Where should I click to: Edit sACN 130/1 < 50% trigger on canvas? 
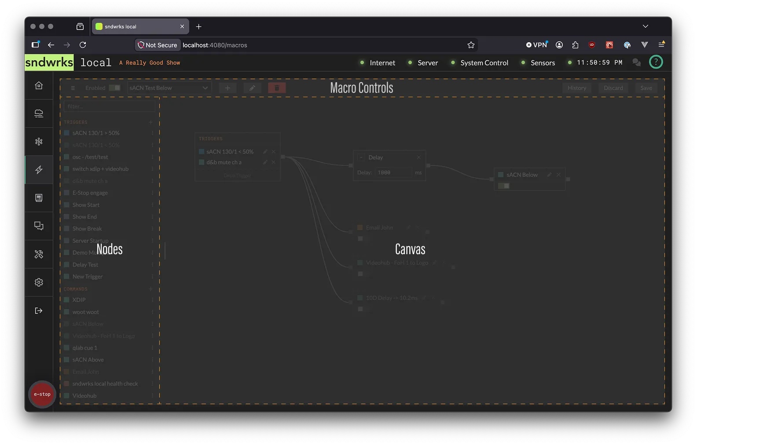coord(265,152)
